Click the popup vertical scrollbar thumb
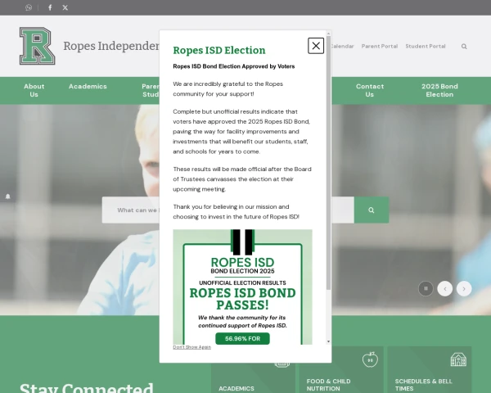 pyautogui.click(x=328, y=163)
